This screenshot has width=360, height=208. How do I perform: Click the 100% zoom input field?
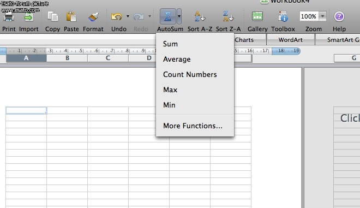(x=309, y=16)
